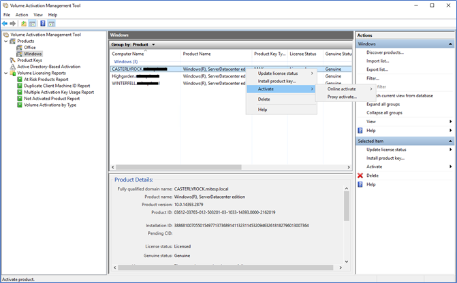Click Expand all groups action
The image size is (457, 283).
383,105
